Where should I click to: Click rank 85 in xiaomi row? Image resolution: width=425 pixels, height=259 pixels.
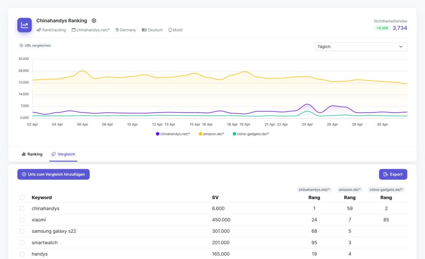pos(386,220)
